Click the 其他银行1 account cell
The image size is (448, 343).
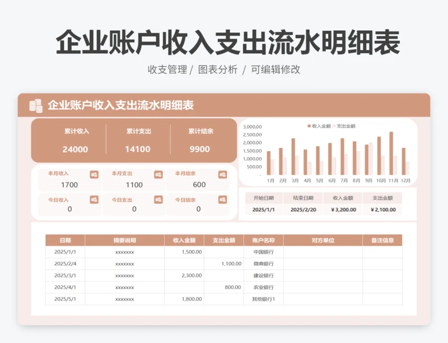tap(263, 299)
